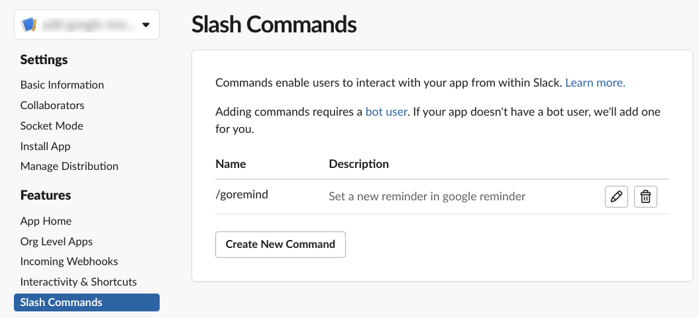Click the blue app icon in selector
The width and height of the screenshot is (699, 318).
tap(28, 24)
